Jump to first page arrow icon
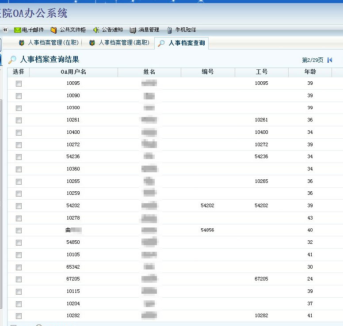The image size is (343, 326). click(x=330, y=60)
